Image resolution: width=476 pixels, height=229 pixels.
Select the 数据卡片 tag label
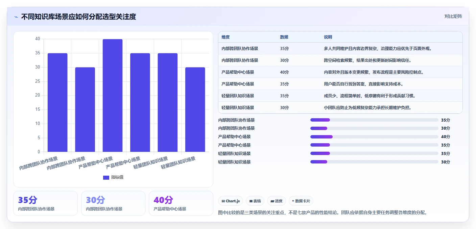pos(302,201)
